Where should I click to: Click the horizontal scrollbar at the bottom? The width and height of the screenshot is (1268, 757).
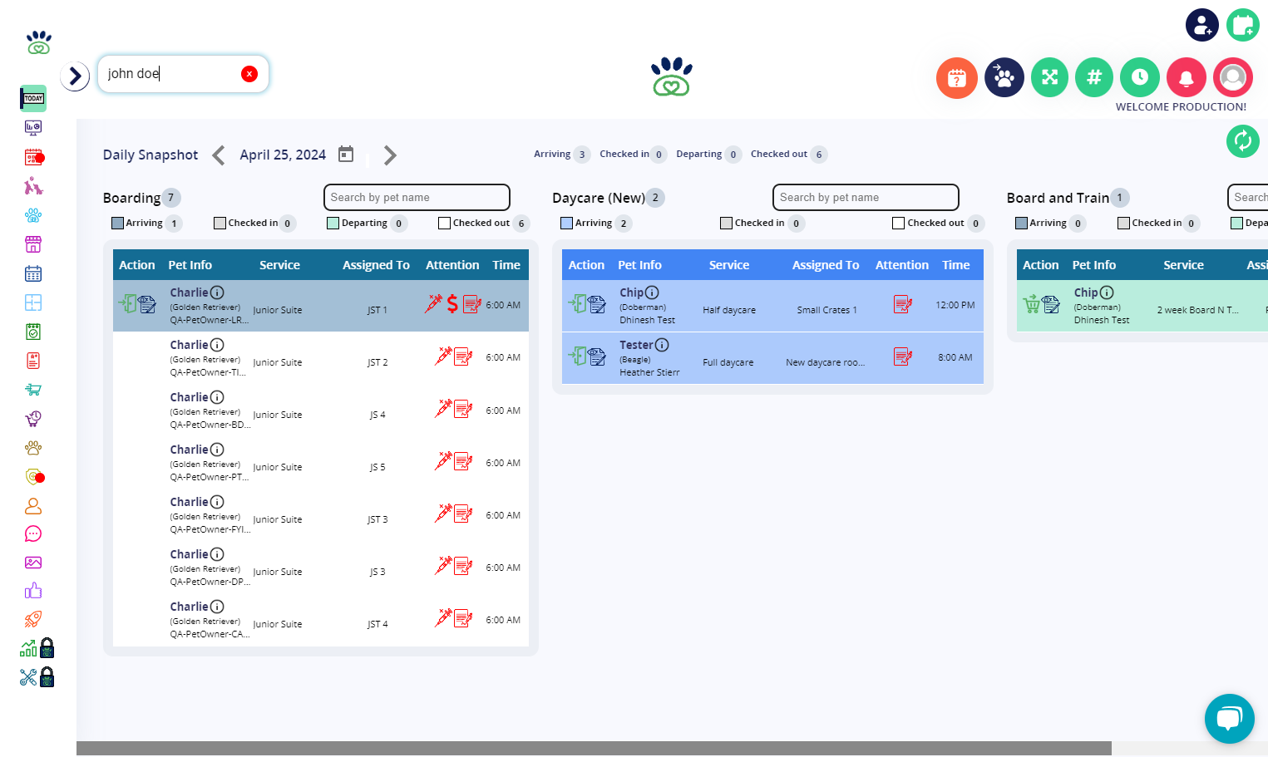pos(594,748)
